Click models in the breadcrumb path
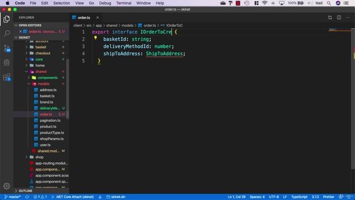Image resolution: width=355 pixels, height=200 pixels. click(127, 26)
